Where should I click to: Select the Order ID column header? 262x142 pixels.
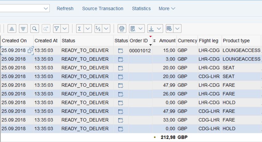click(139, 41)
